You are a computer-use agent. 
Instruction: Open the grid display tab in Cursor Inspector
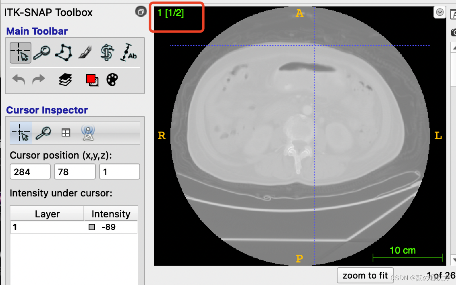tap(66, 133)
